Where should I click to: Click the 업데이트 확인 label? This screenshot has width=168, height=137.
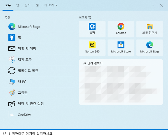(x=28, y=71)
